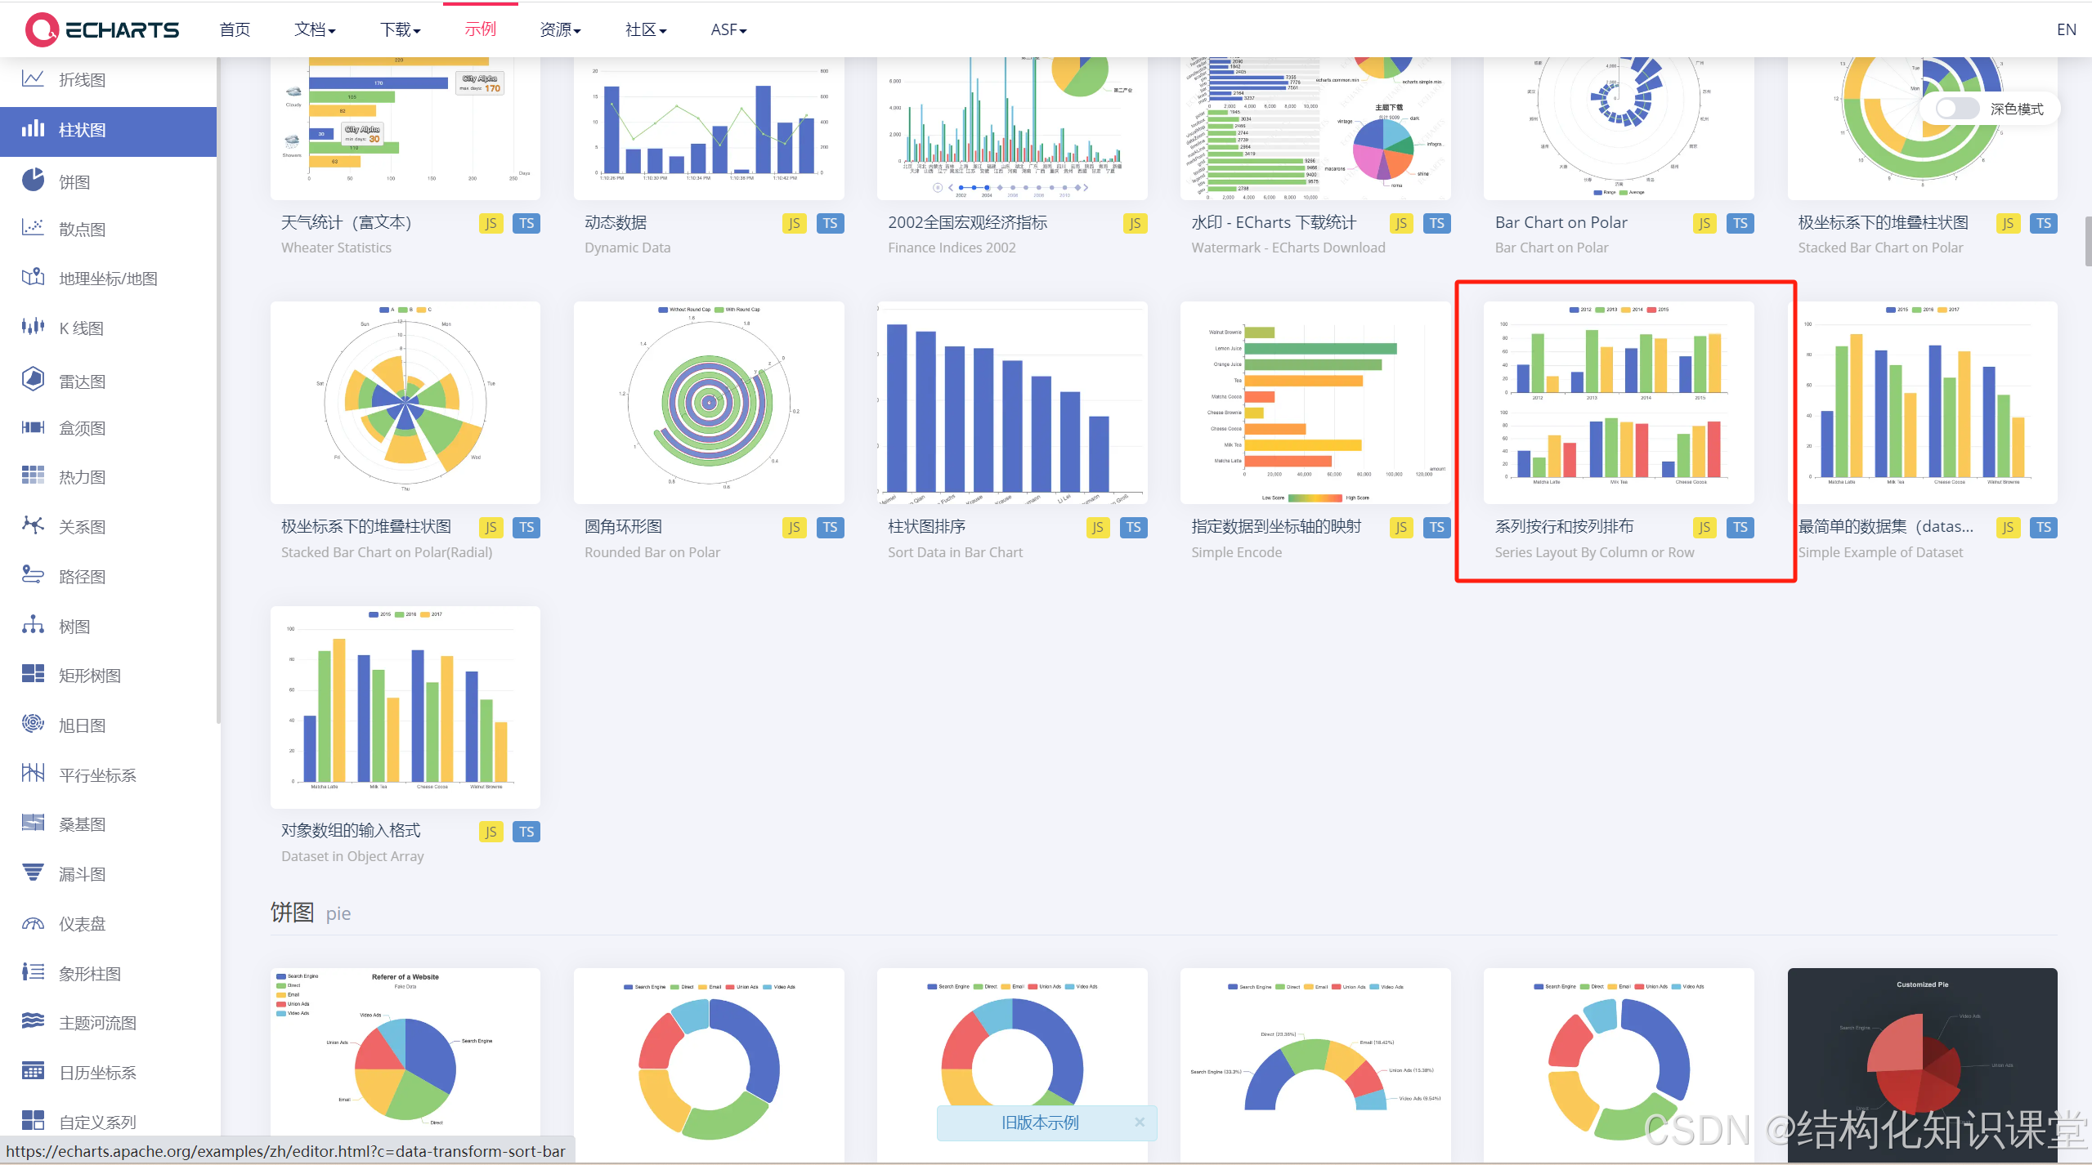This screenshot has width=2092, height=1165.
Task: Select the heatmap grid icon
Action: click(x=33, y=475)
